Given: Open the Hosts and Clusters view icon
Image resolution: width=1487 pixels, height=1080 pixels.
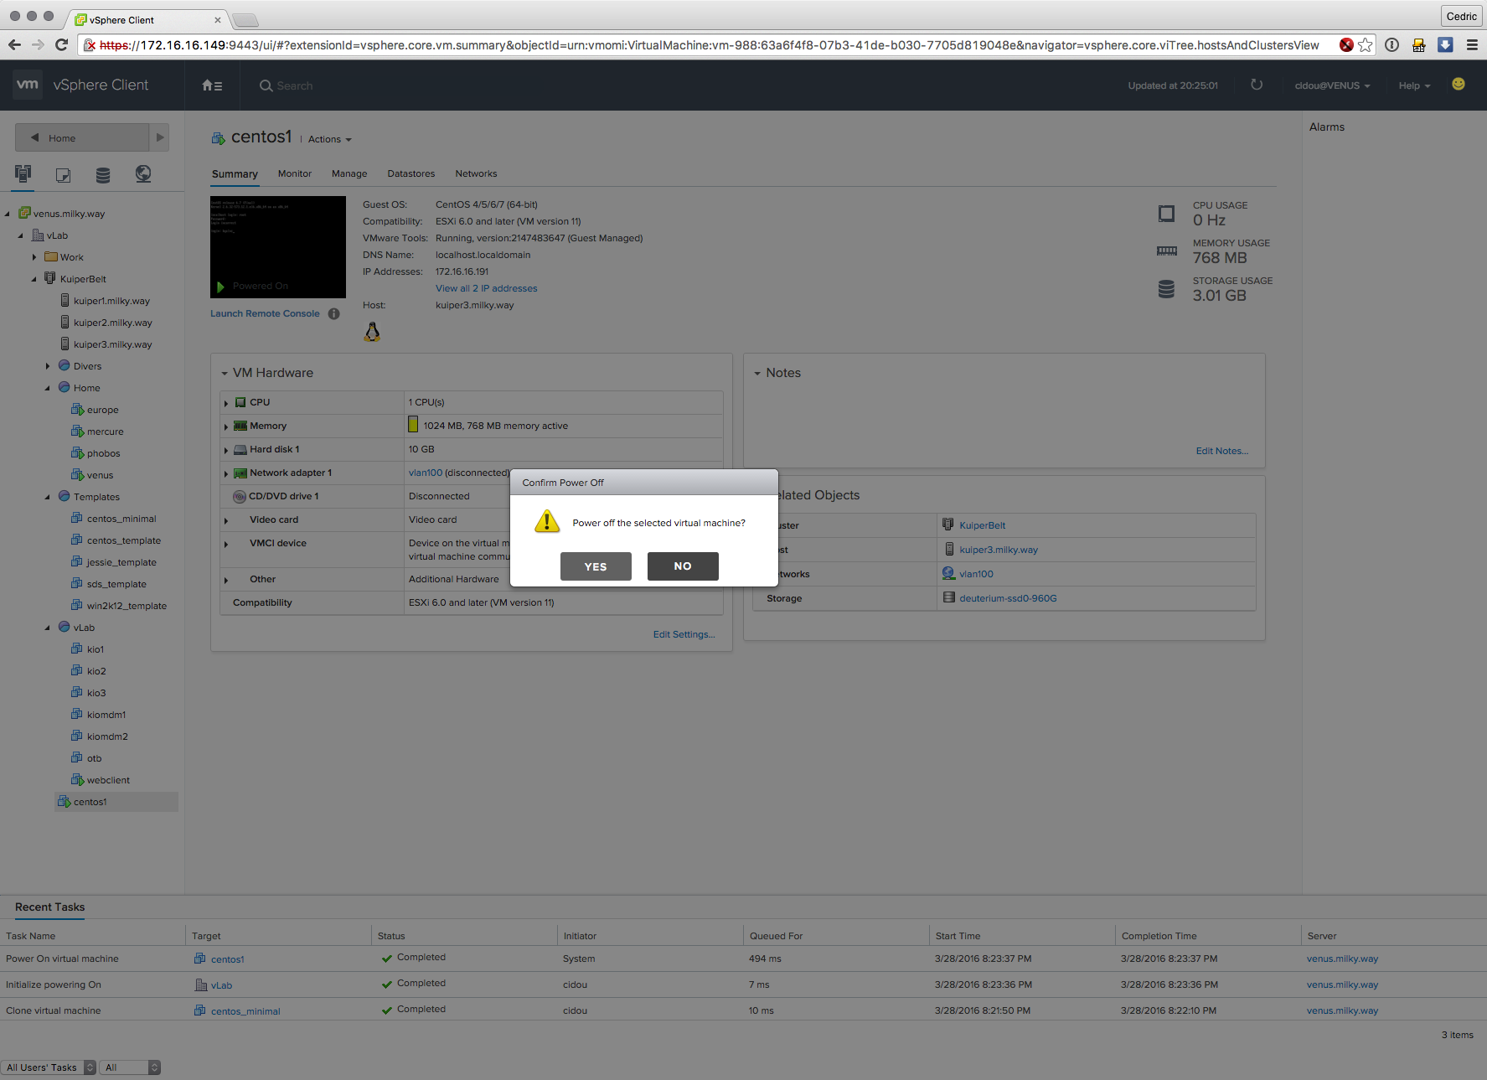Looking at the screenshot, I should (23, 173).
